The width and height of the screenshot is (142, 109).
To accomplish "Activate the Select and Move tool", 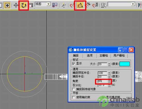I will pyautogui.click(x=16, y=5).
